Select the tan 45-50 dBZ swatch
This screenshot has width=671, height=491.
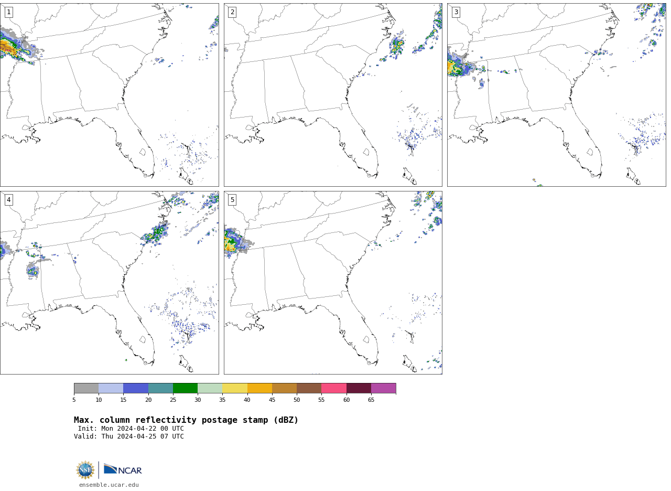click(x=284, y=388)
